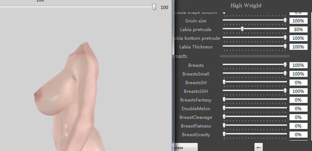
Task: Edit the Breasts percentage field
Action: tap(298, 65)
